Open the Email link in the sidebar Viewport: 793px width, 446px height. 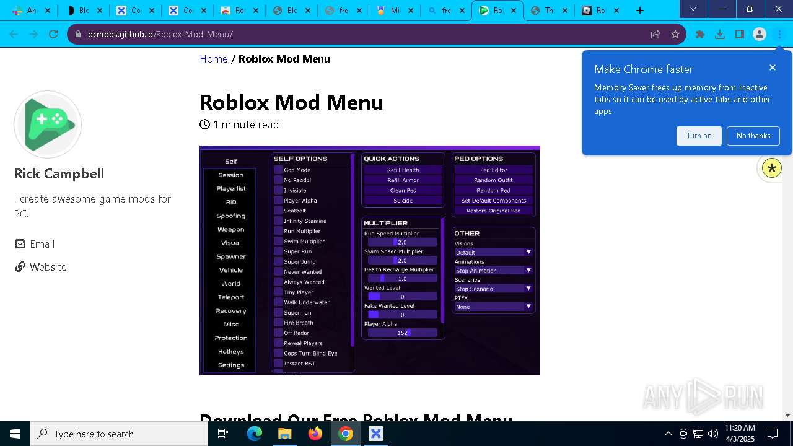coord(42,244)
